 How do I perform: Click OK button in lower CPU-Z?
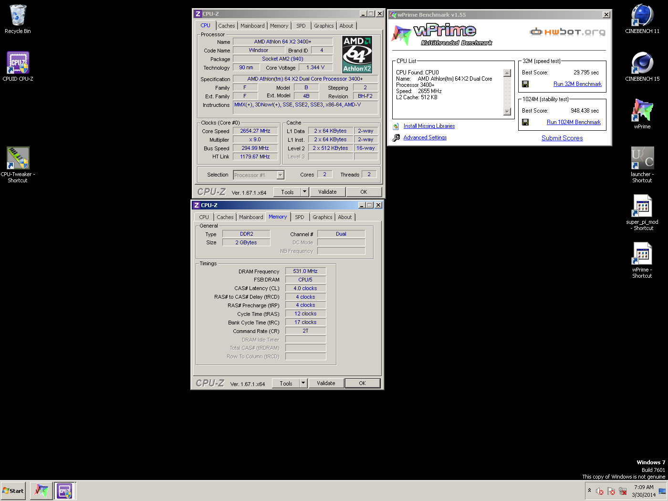coord(362,383)
